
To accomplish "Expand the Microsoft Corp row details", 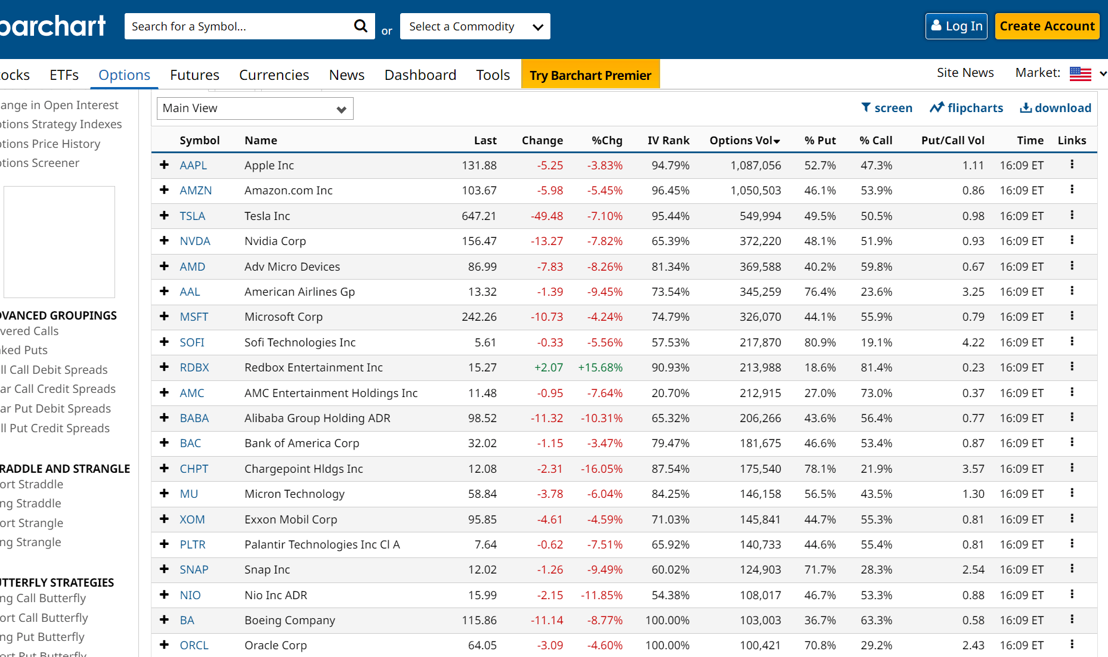I will (x=164, y=317).
